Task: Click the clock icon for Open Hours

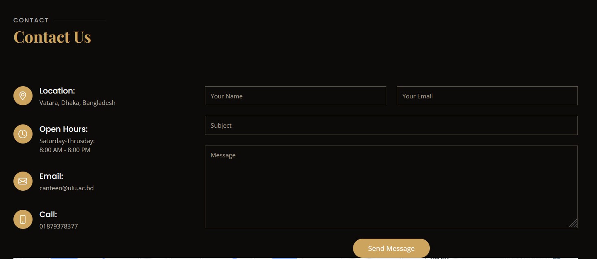Action: click(x=23, y=134)
